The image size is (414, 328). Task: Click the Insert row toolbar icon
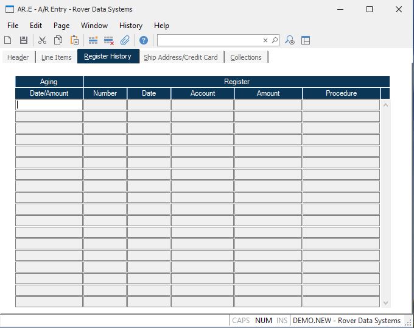pos(93,40)
